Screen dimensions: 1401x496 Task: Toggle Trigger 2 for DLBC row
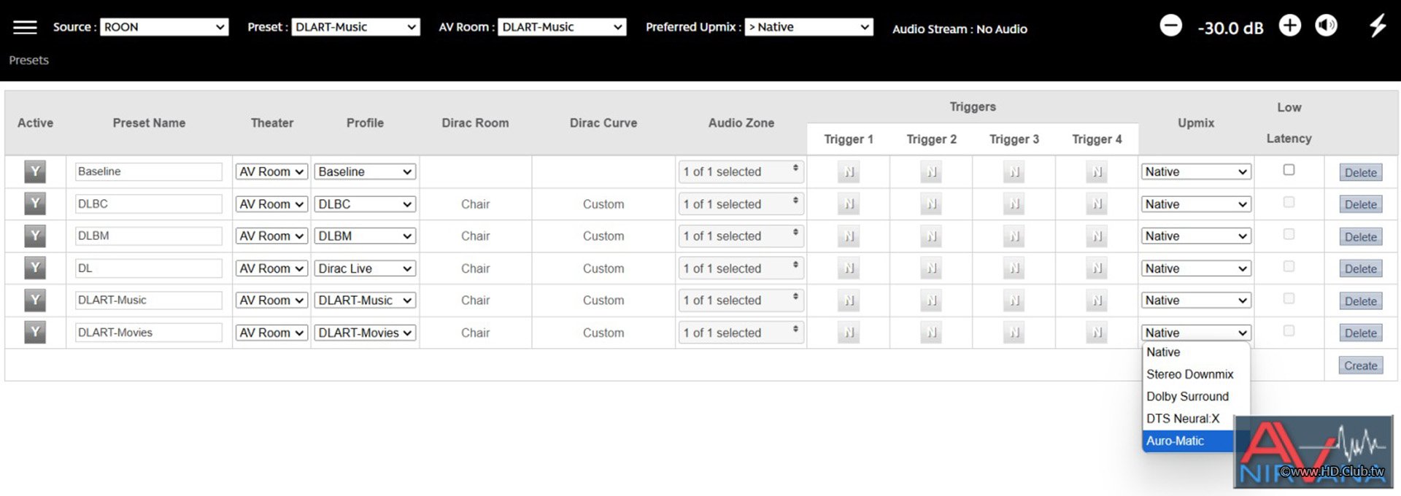[x=931, y=204]
